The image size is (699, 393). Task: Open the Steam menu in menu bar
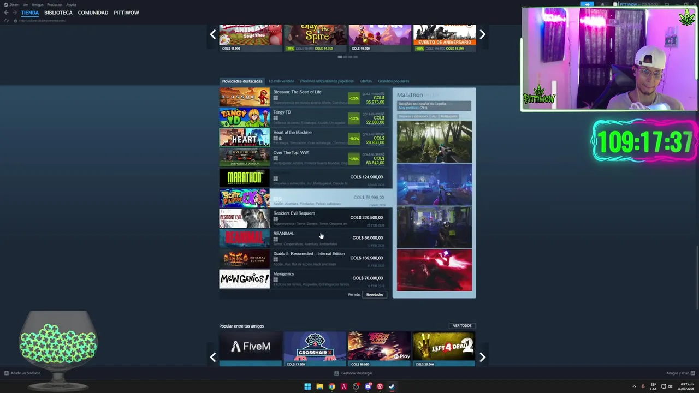[14, 4]
